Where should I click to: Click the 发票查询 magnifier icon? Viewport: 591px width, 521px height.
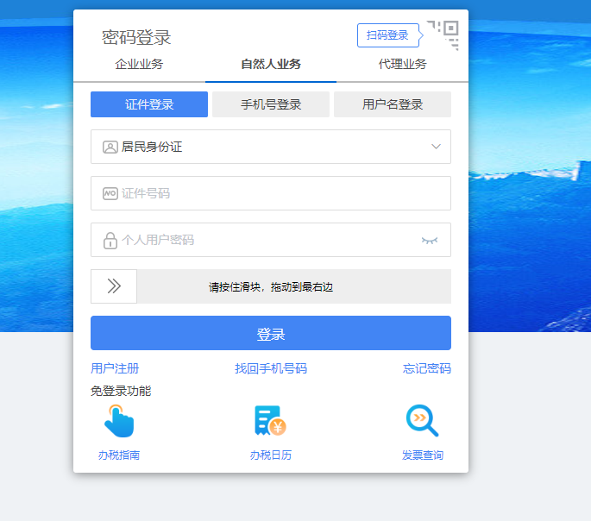pyautogui.click(x=422, y=420)
